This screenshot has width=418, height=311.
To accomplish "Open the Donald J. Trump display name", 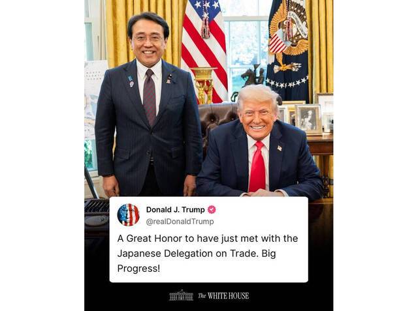I will tap(176, 210).
